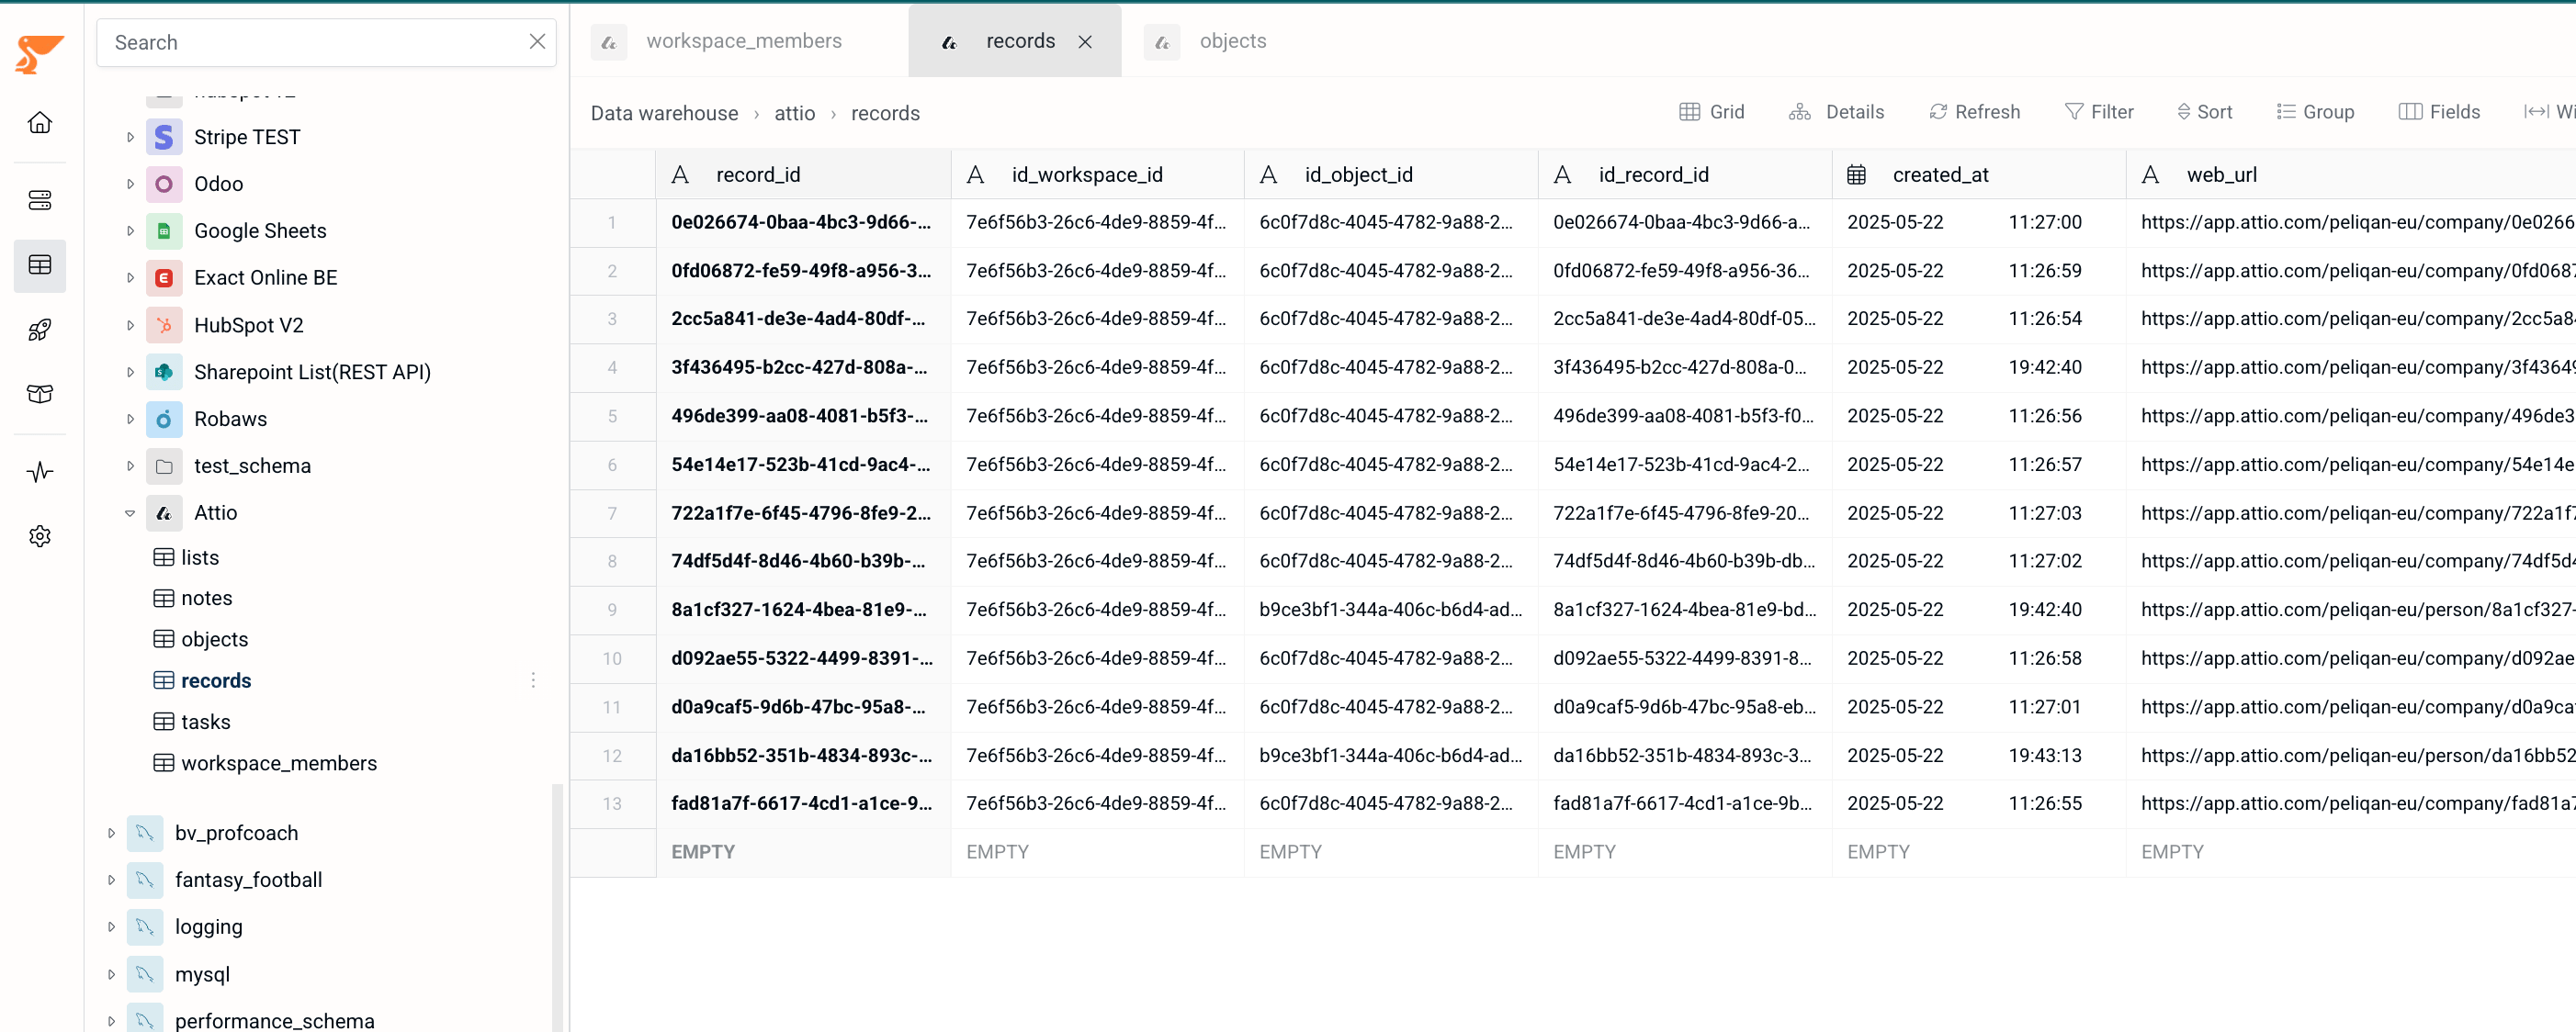
Task: Expand the fantasy_football database node
Action: (x=111, y=881)
